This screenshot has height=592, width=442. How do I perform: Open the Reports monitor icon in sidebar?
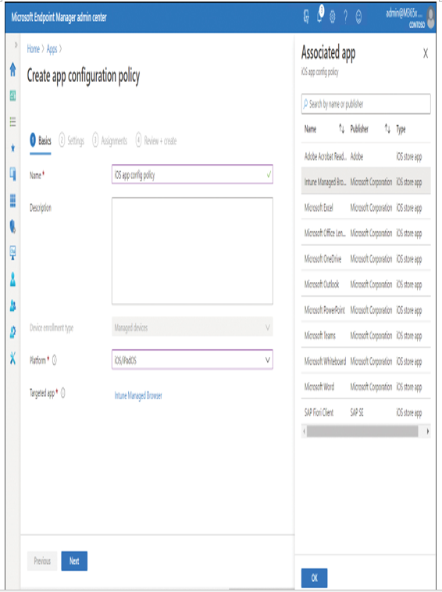pos(12,253)
